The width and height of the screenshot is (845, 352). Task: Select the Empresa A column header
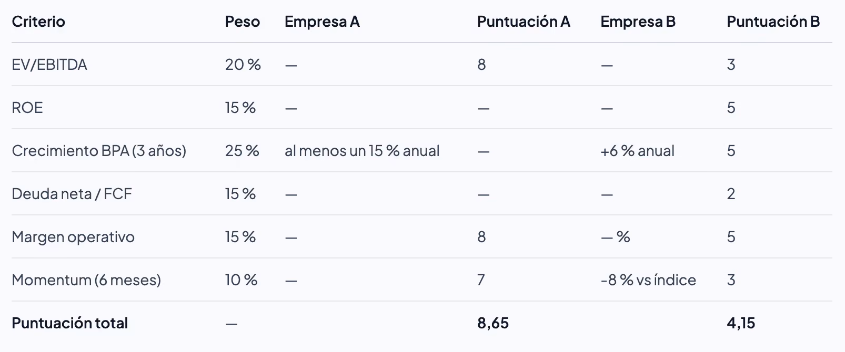tap(322, 22)
